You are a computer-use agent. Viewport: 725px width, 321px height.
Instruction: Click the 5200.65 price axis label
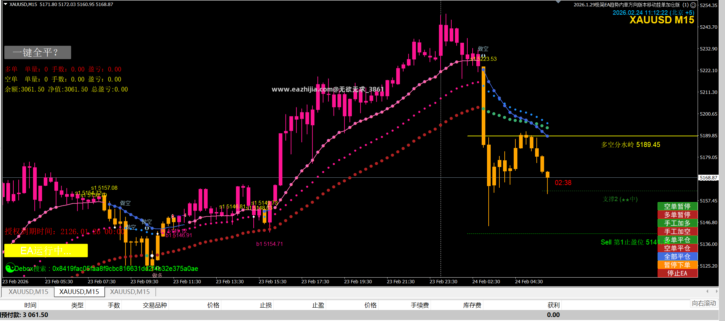pos(709,114)
